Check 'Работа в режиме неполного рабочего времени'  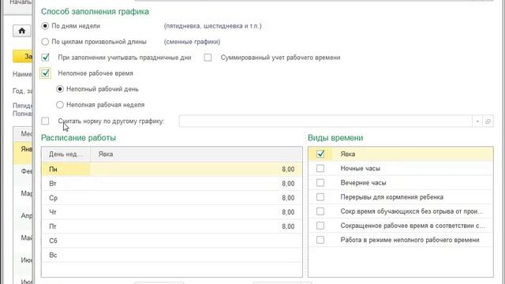point(320,240)
